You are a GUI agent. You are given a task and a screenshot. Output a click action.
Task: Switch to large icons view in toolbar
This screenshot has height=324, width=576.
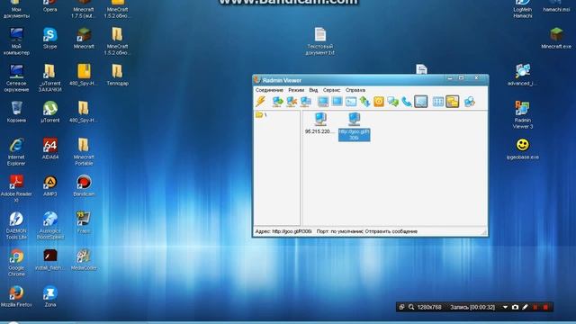click(453, 102)
